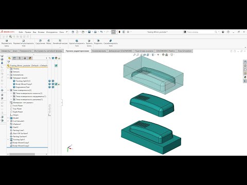Open the Help question mark icon

point(228,32)
